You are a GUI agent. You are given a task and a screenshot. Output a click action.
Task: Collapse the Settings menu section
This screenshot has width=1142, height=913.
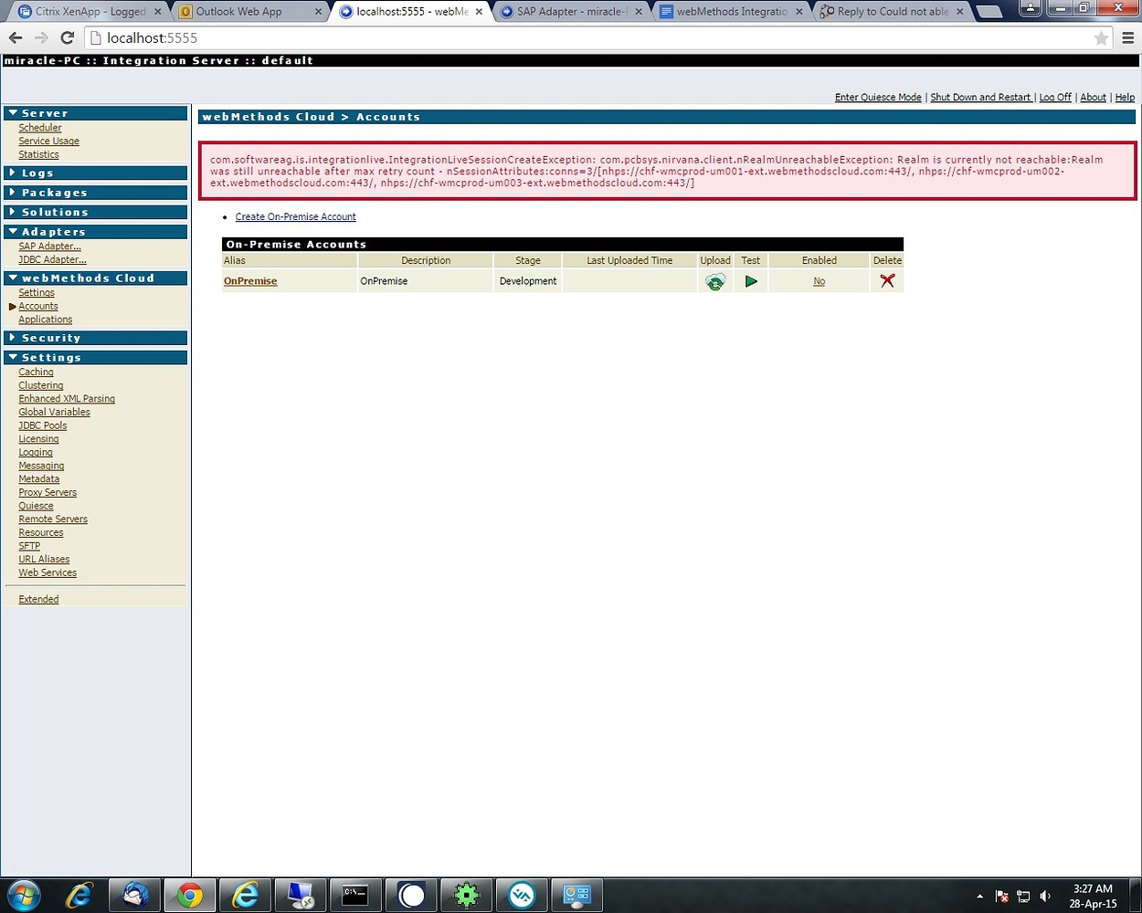point(96,358)
